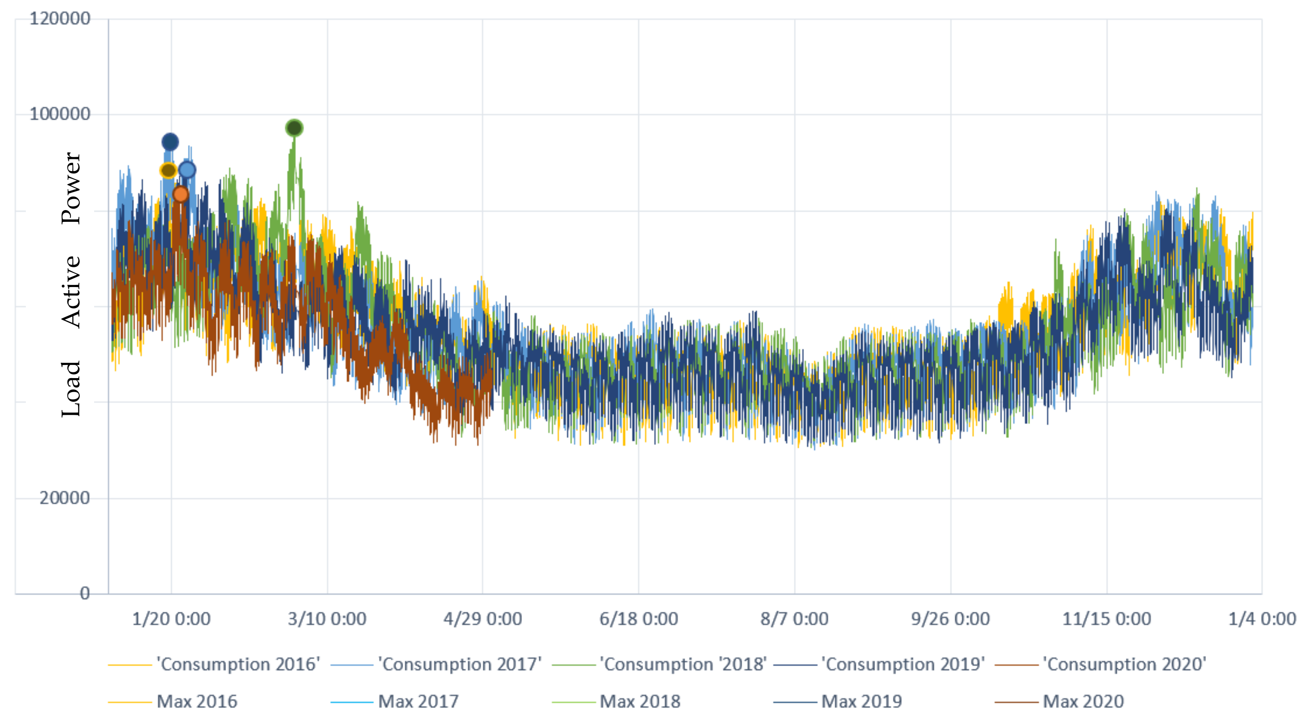The height and width of the screenshot is (726, 1307).
Task: Click the 120000 y-axis label
Action: point(60,19)
